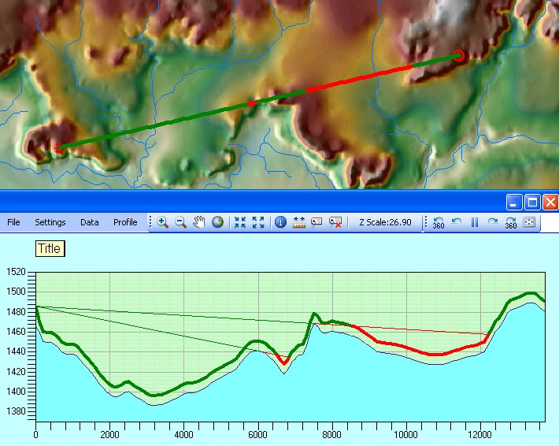Image resolution: width=559 pixels, height=446 pixels.
Task: Click the zoom out magnifier icon
Action: [x=180, y=222]
